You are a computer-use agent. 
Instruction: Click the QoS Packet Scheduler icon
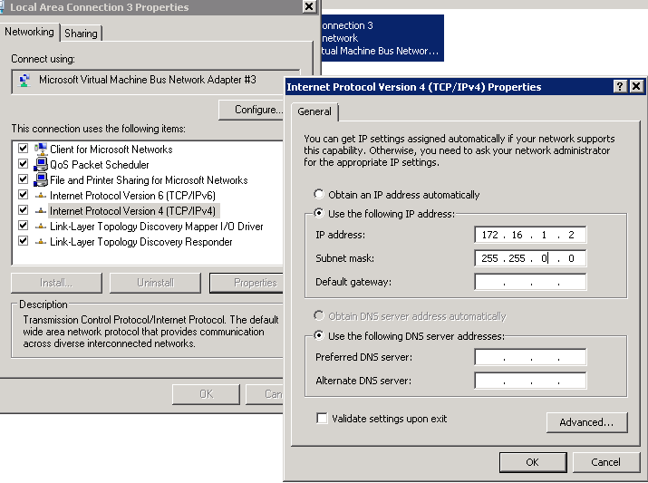[41, 165]
